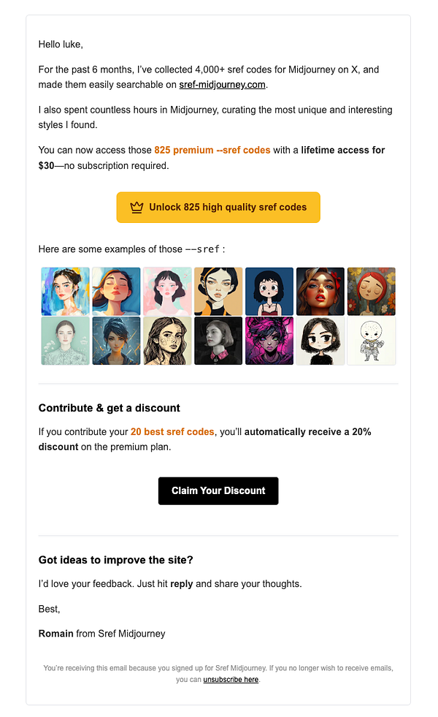The width and height of the screenshot is (438, 717).
Task: Select the pink pastel girl thumbnail
Action: tap(167, 291)
